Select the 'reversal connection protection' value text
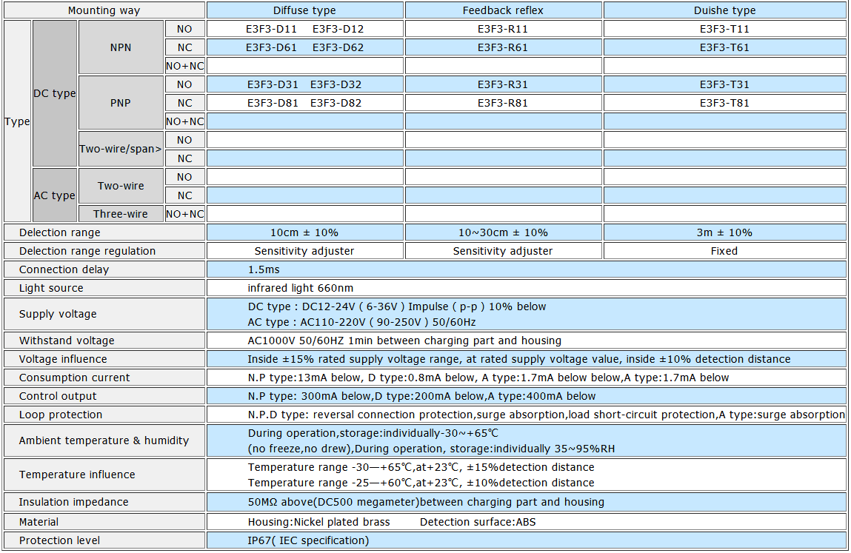Image resolution: width=851 pixels, height=553 pixels. pyautogui.click(x=393, y=414)
